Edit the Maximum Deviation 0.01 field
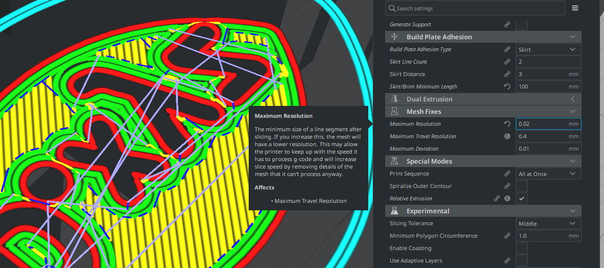The width and height of the screenshot is (604, 268). coord(548,149)
